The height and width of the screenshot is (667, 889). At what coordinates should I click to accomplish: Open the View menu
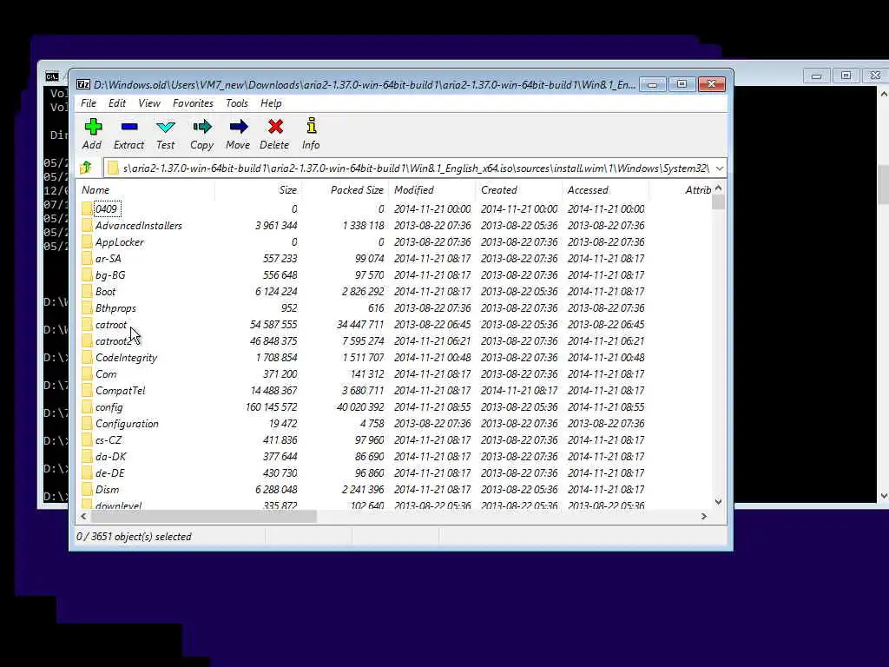coord(149,103)
